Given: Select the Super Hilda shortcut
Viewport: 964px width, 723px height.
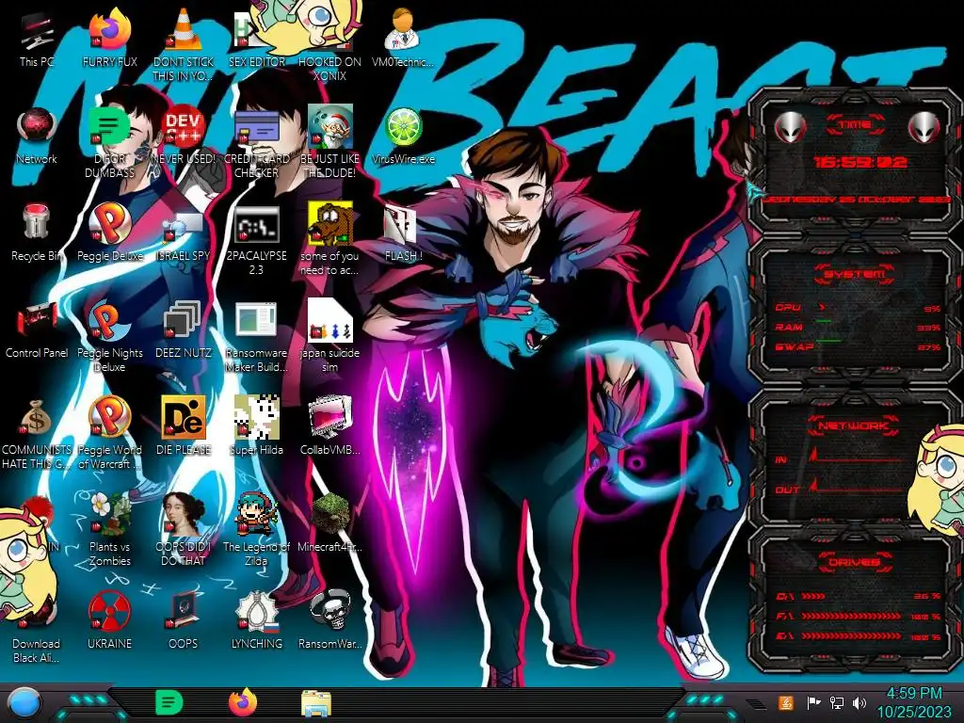Looking at the screenshot, I should (x=256, y=426).
